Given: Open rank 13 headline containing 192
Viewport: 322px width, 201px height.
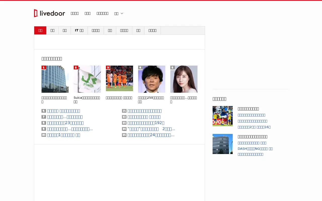Looking at the screenshot, I should click(146, 123).
